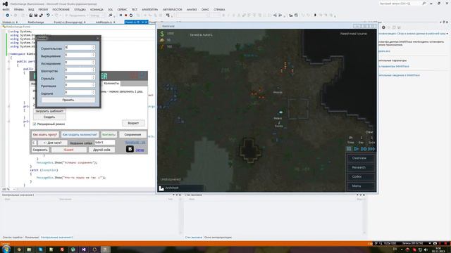Image resolution: width=451 pixels, height=253 pixels.
Task: Click the Navigate Backward toolbar icon
Action: pos(7,15)
